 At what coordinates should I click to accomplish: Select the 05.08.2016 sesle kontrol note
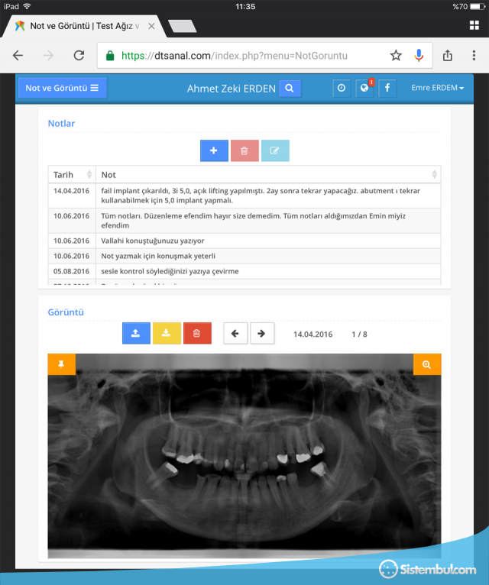point(244,271)
